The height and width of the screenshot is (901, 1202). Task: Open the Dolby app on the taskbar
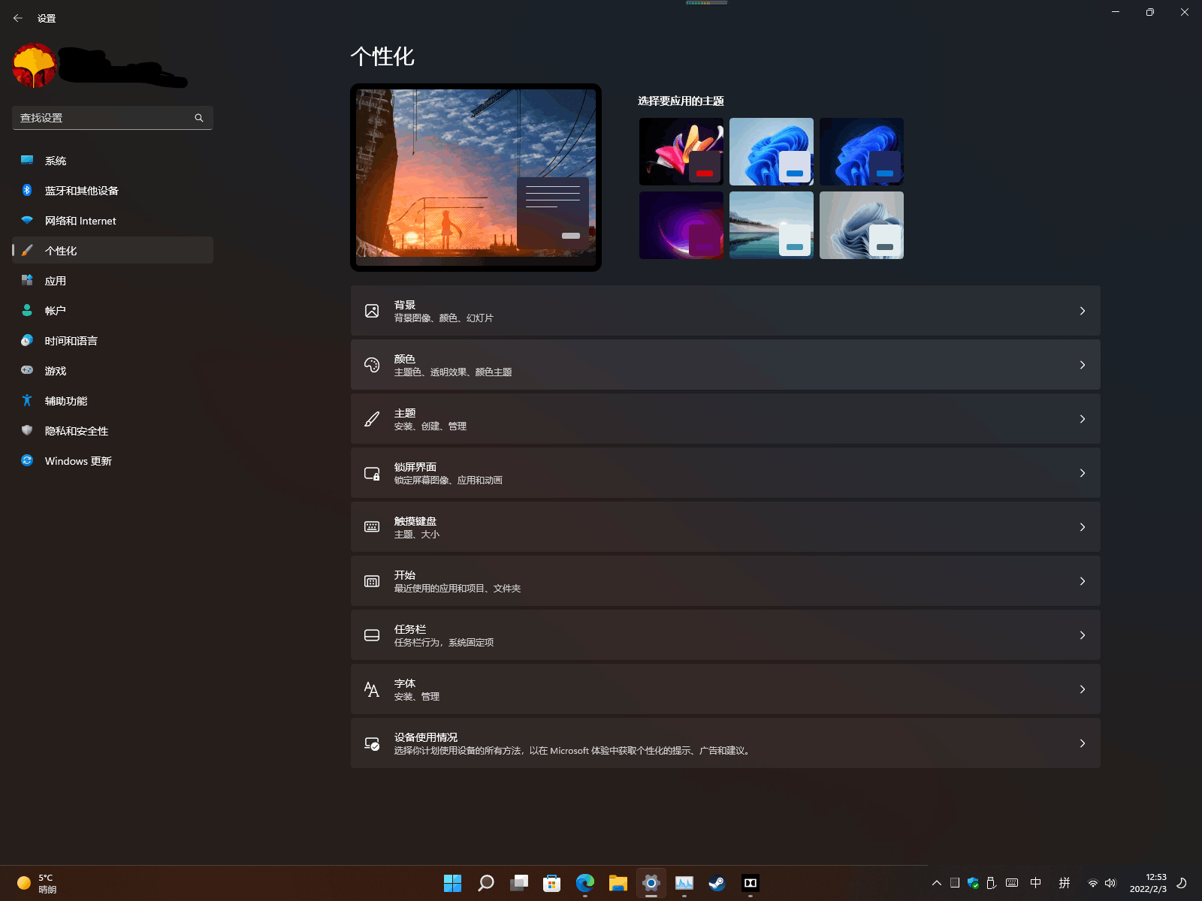[x=750, y=883]
